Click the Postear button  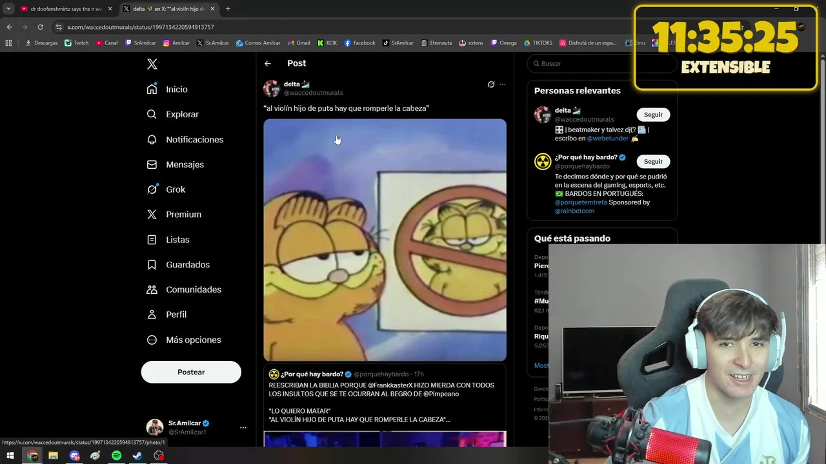click(x=191, y=372)
